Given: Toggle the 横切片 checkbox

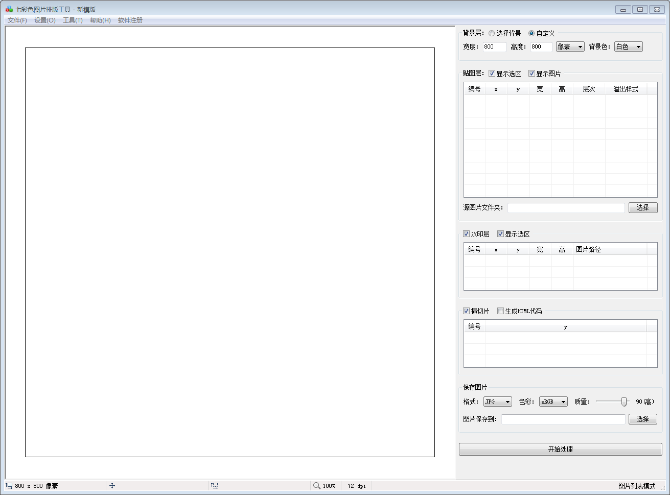Looking at the screenshot, I should coord(466,311).
